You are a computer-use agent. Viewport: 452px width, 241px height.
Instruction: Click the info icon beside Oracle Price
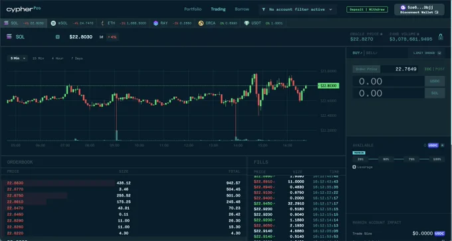click(x=381, y=34)
